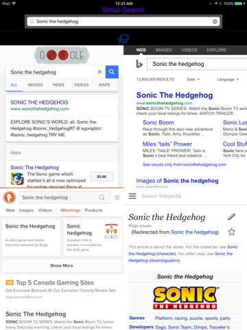247x330 pixels.
Task: Select DuckDuckGo Videos tab
Action: click(x=45, y=210)
